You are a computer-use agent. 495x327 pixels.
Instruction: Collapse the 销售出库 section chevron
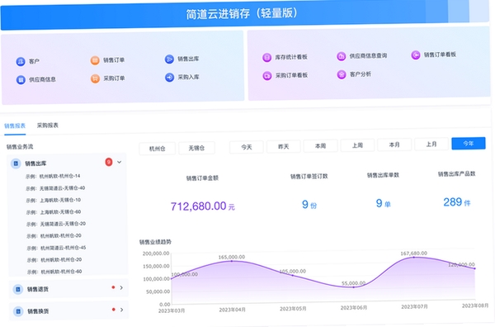[x=120, y=162]
